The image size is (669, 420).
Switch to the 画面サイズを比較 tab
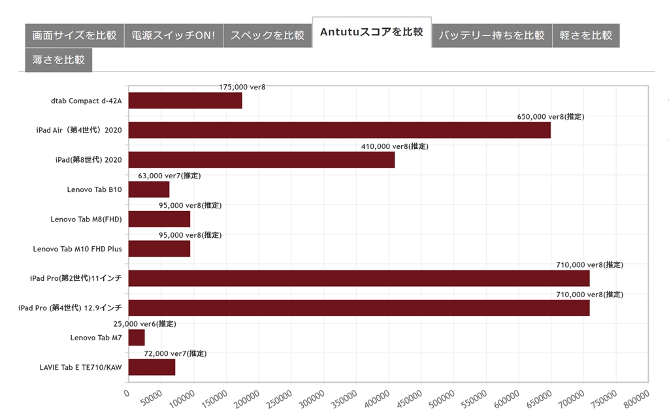74,35
